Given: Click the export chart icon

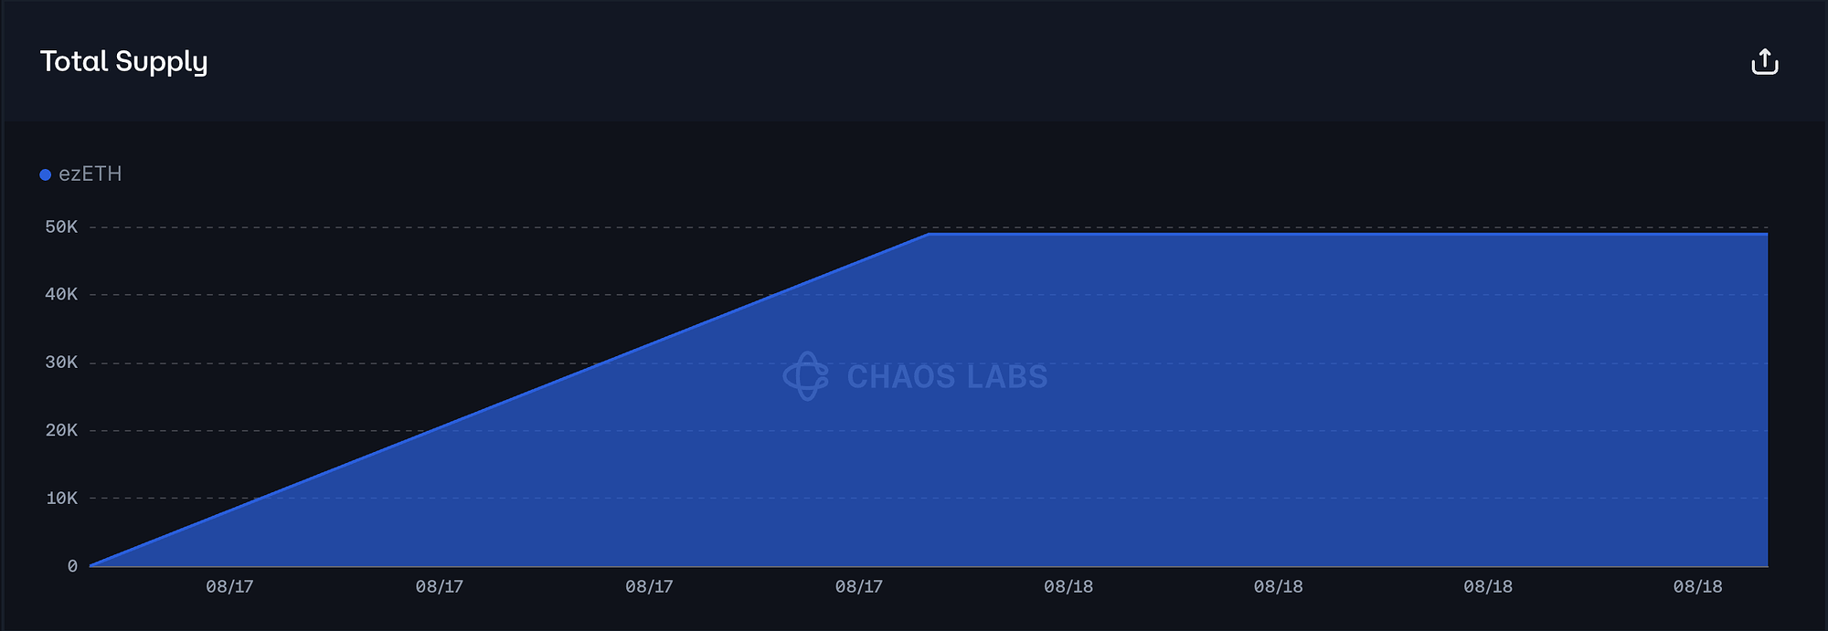Looking at the screenshot, I should pos(1764,62).
